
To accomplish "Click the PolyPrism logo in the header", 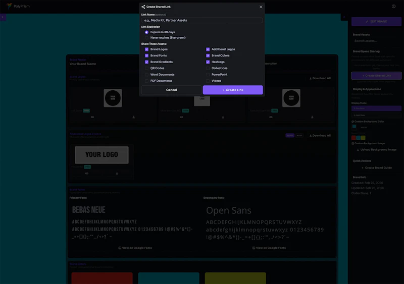I will [x=18, y=6].
